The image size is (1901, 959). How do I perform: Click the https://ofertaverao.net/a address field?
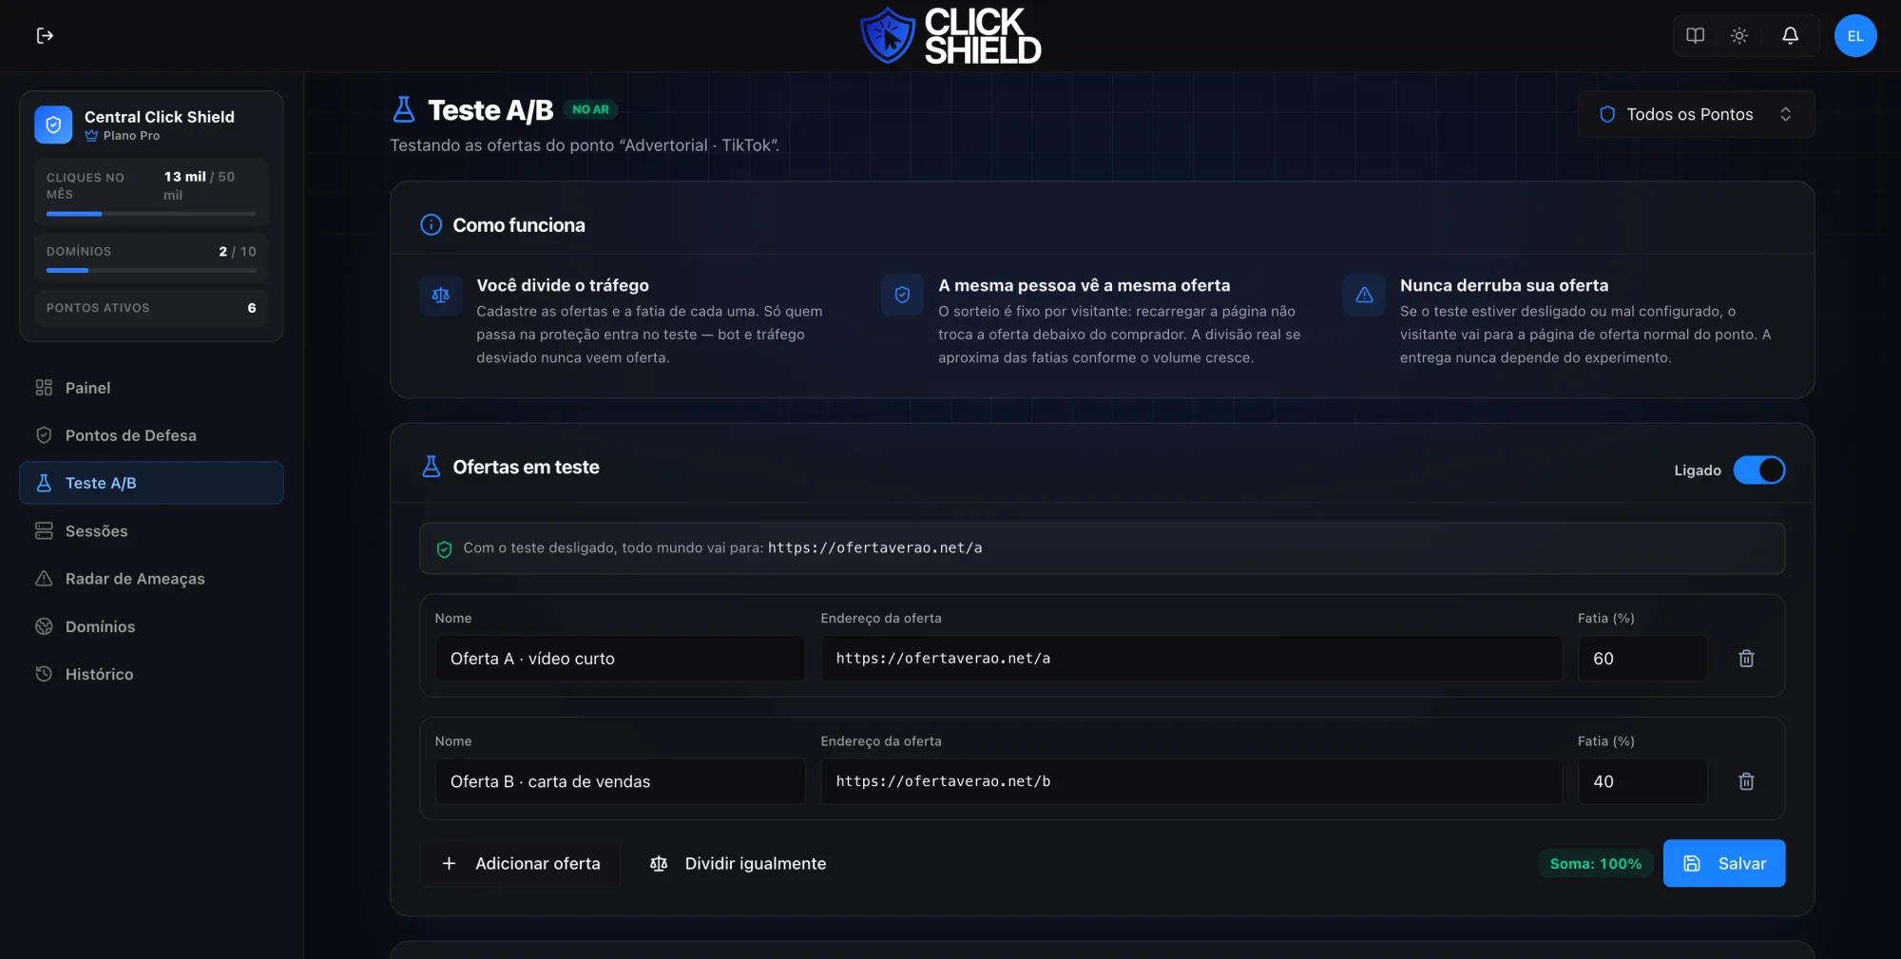(x=1191, y=659)
